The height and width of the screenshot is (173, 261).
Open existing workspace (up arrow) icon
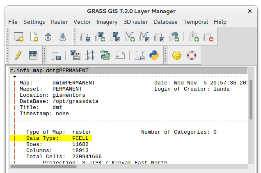tap(48, 37)
